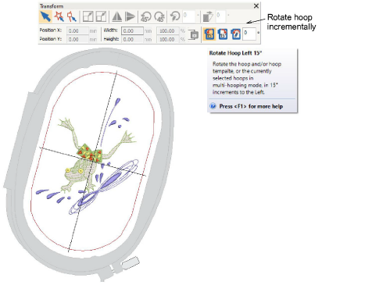The height and width of the screenshot is (285, 390).
Task: Click 'Press <F1> for more help' link
Action: click(251, 106)
